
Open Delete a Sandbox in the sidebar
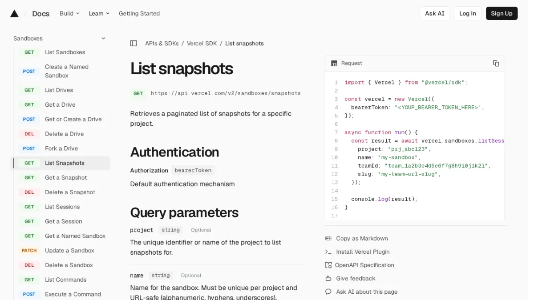tap(69, 265)
